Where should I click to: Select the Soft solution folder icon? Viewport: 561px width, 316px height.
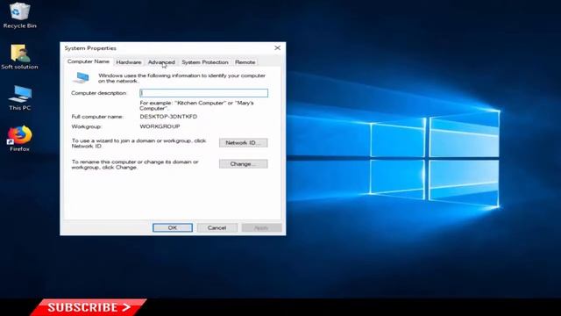tap(19, 56)
